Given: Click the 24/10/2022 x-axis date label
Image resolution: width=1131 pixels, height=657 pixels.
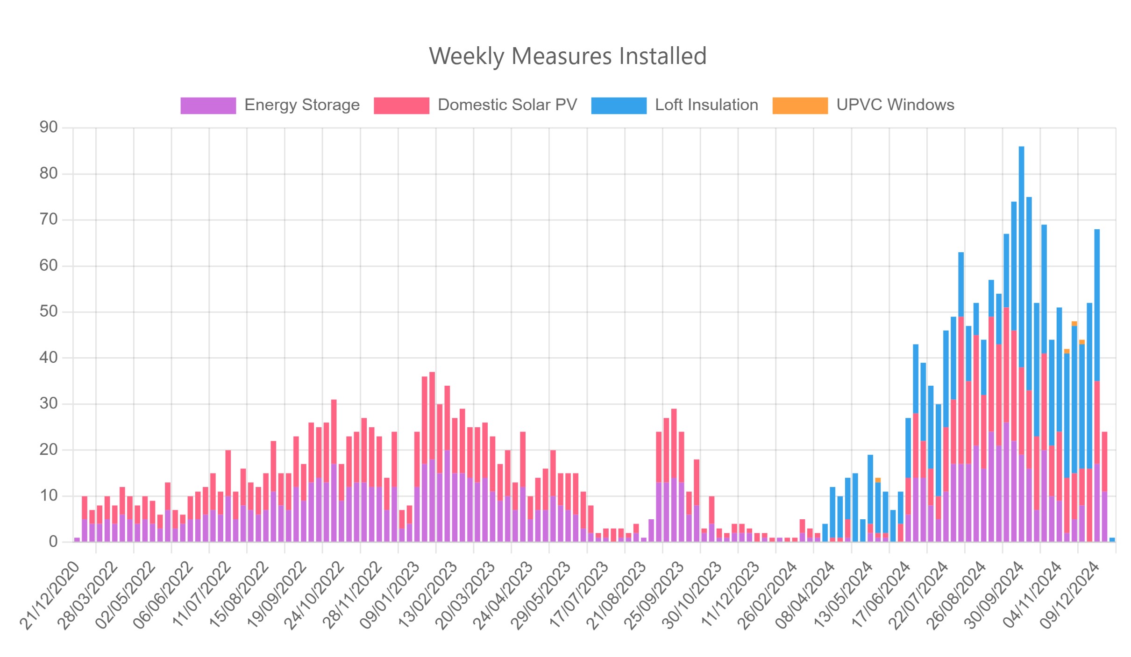Looking at the screenshot, I should point(314,595).
